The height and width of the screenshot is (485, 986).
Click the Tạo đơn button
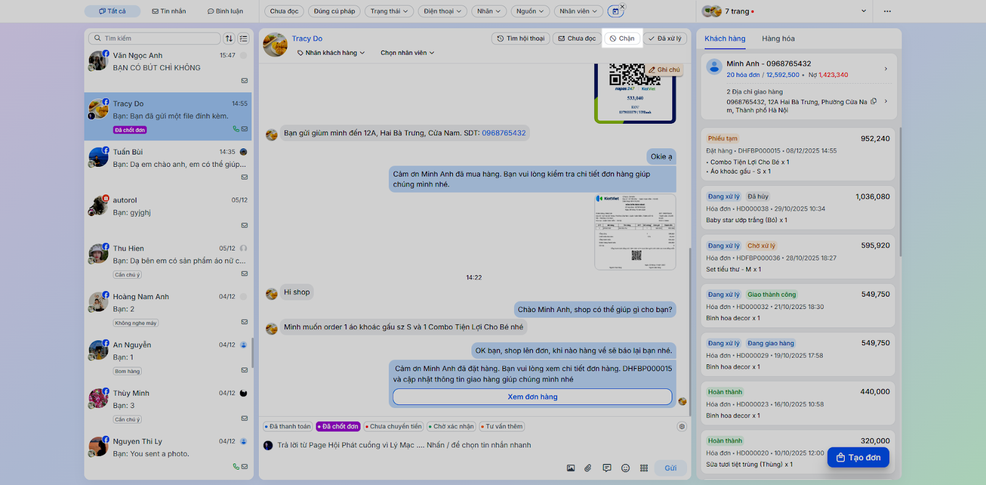point(858,457)
